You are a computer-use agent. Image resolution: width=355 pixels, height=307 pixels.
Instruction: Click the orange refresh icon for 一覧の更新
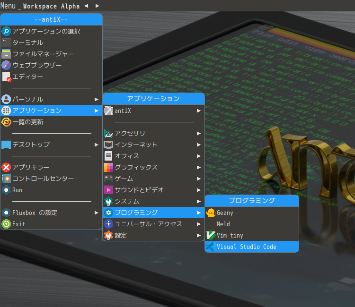(6, 122)
